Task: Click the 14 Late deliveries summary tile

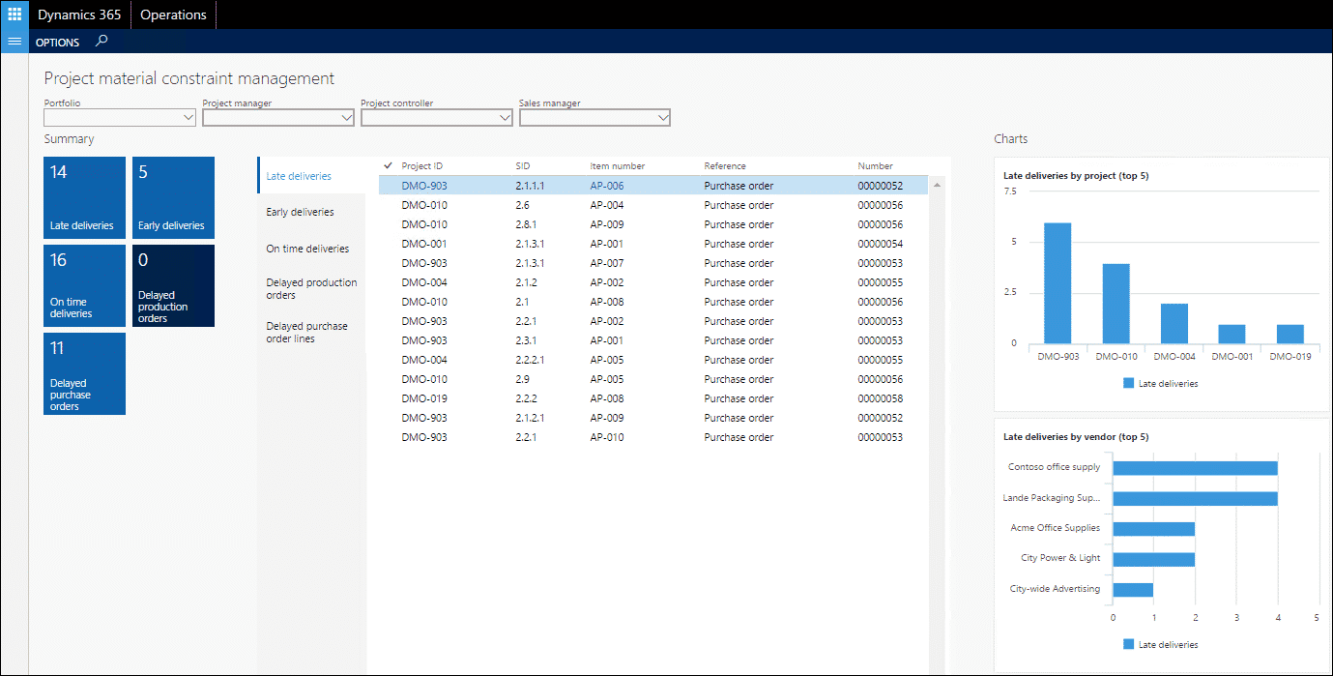Action: (84, 197)
